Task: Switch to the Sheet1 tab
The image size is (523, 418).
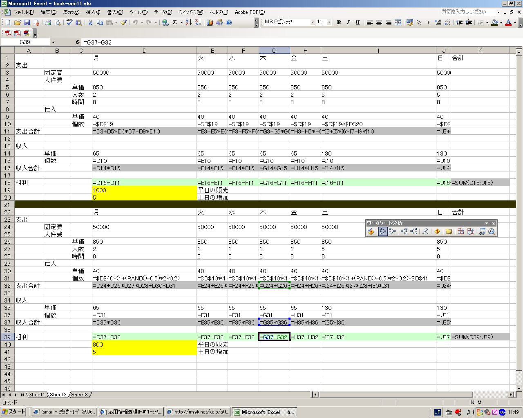Action: coord(36,395)
